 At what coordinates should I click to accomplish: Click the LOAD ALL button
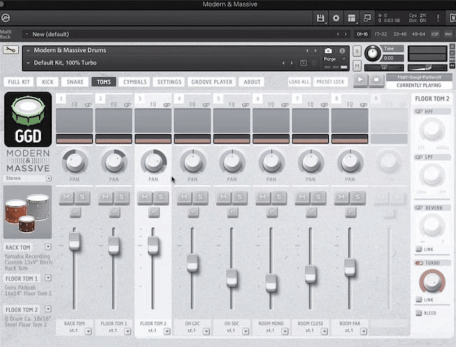(x=299, y=82)
